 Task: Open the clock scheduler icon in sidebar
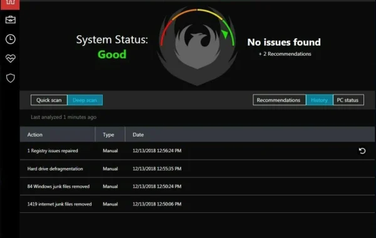pos(11,39)
